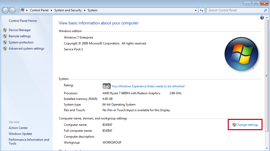Click the back navigation arrow

[5, 10]
